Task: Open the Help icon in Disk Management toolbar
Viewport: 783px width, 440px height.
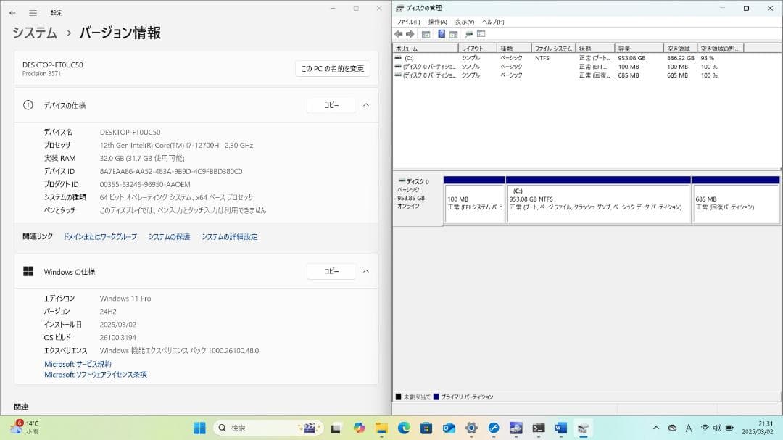Action: coord(442,33)
